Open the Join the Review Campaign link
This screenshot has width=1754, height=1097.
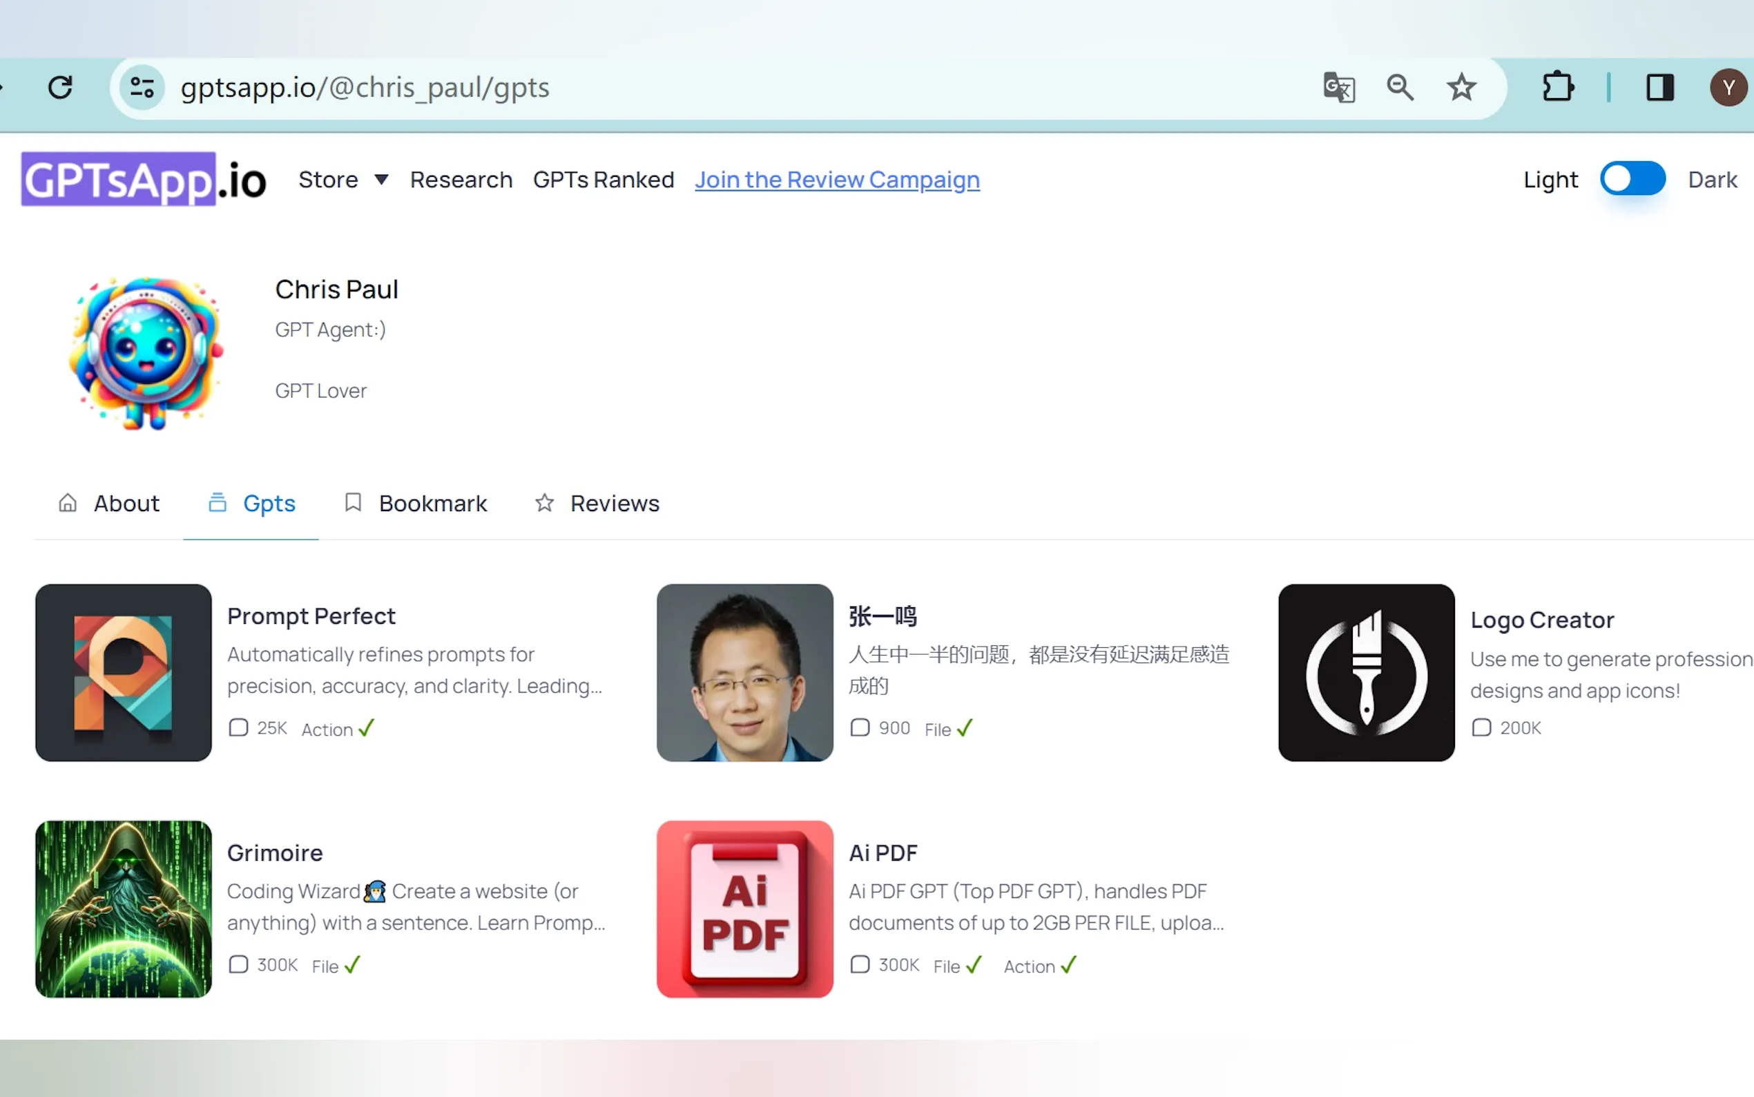[x=837, y=179]
